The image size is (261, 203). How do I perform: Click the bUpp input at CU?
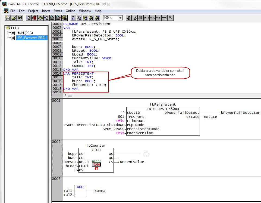72,154
